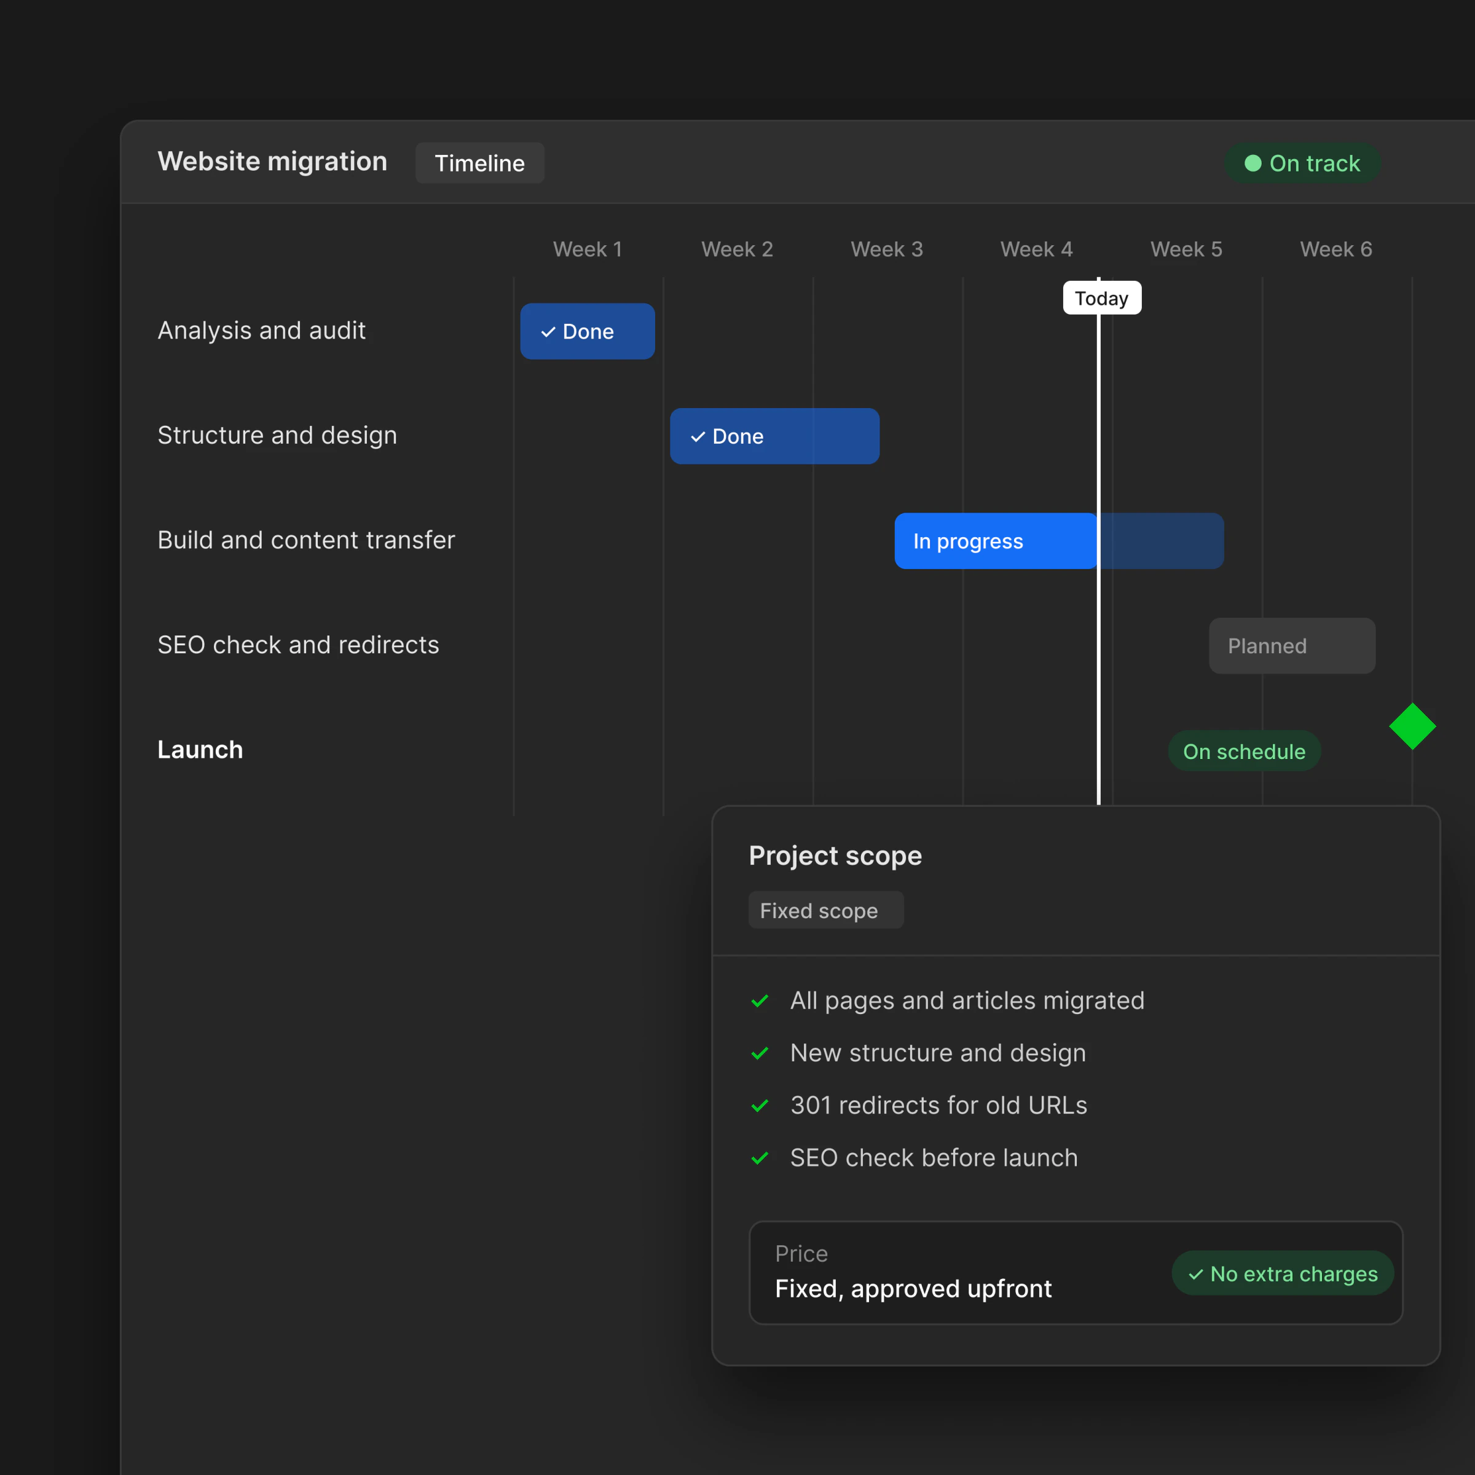The height and width of the screenshot is (1475, 1475).
Task: Click the Week 2 column header
Action: 737,249
